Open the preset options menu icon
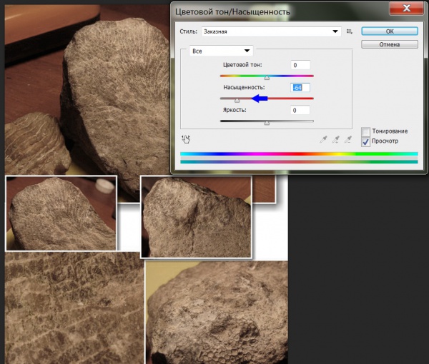The width and height of the screenshot is (429, 364). [349, 31]
